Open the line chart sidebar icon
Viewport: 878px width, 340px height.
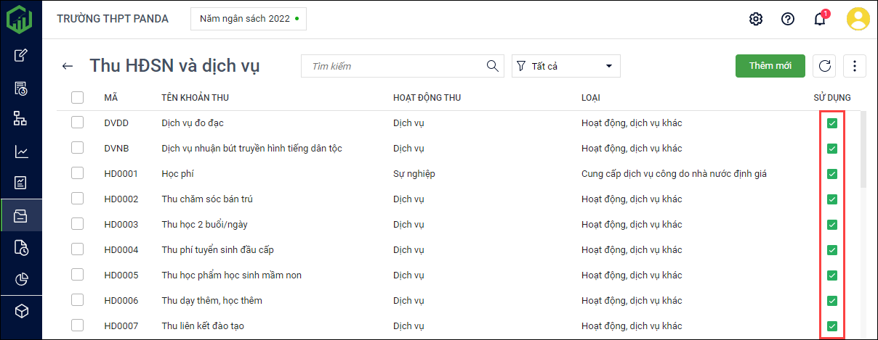pos(21,152)
